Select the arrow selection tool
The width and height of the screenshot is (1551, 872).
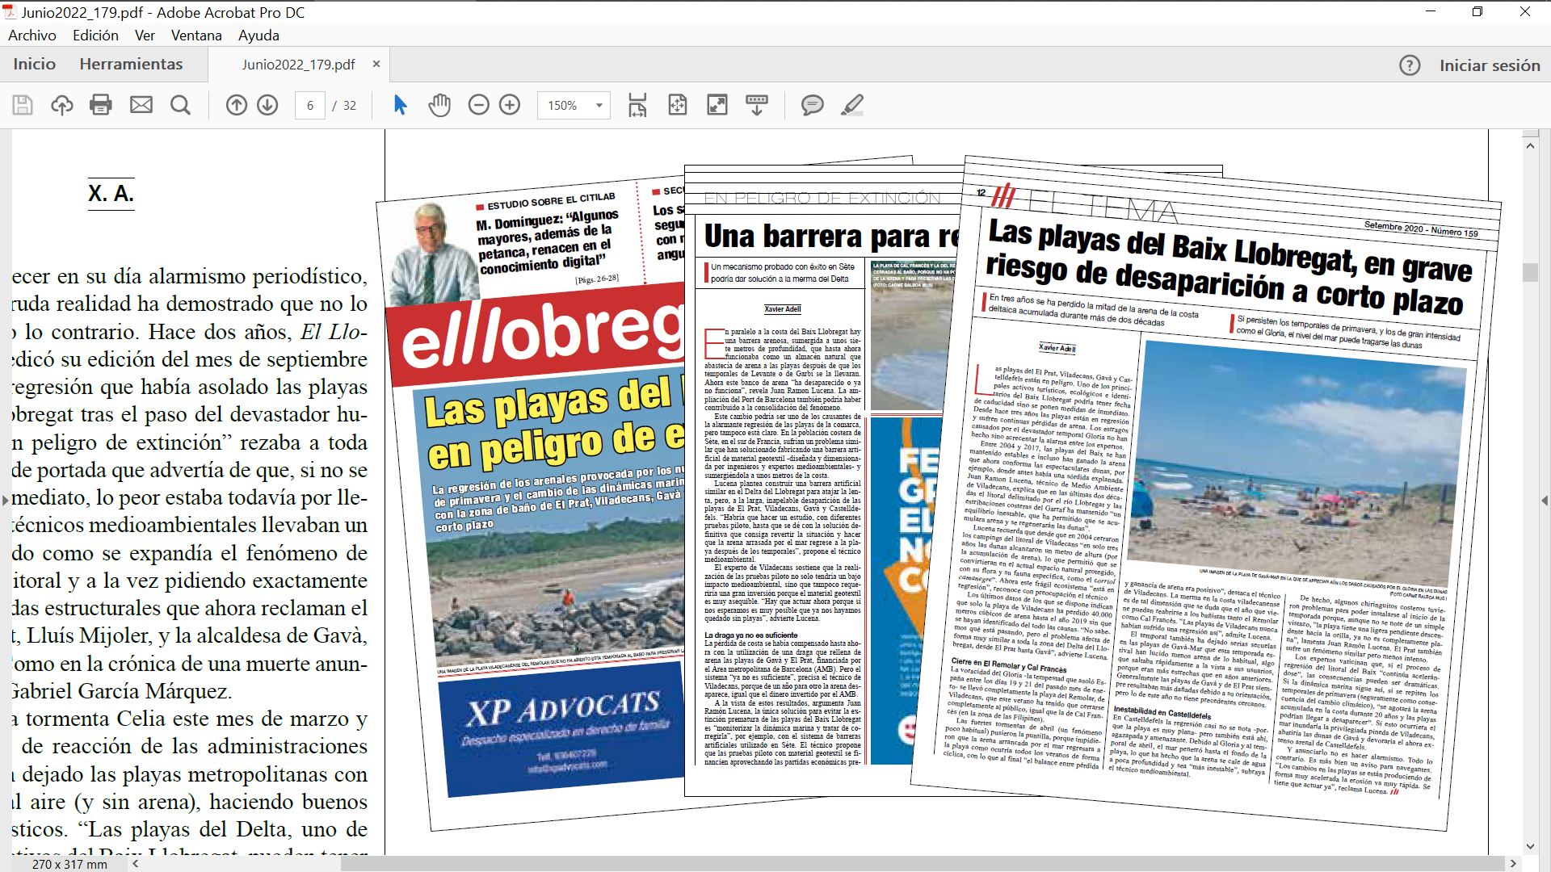pyautogui.click(x=401, y=105)
